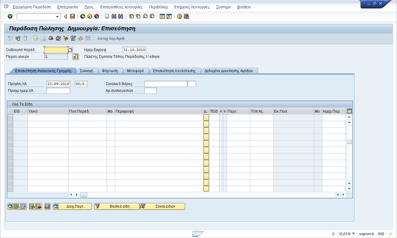
Task: Expand the status bar triangle arrow
Action: [333, 234]
